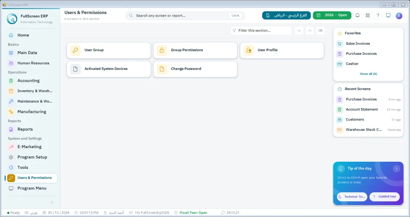Click the help question mark icon
This screenshot has height=217, width=410.
click(378, 15)
